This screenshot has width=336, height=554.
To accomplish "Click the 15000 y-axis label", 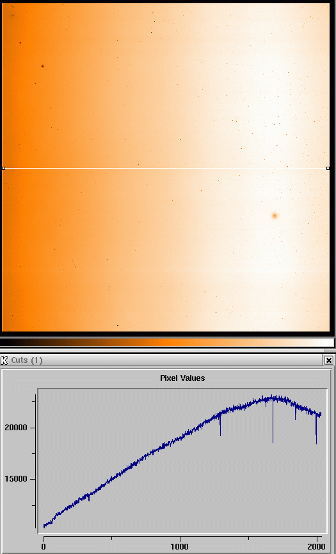I will coord(15,479).
